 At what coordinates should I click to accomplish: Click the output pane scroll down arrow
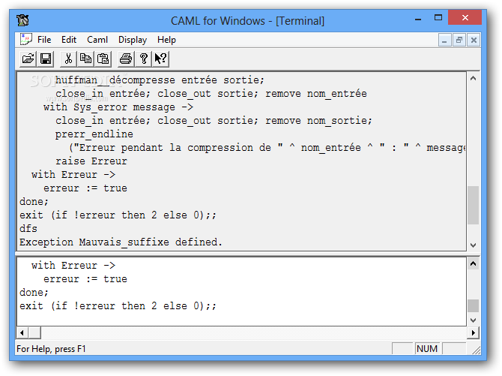click(x=474, y=245)
